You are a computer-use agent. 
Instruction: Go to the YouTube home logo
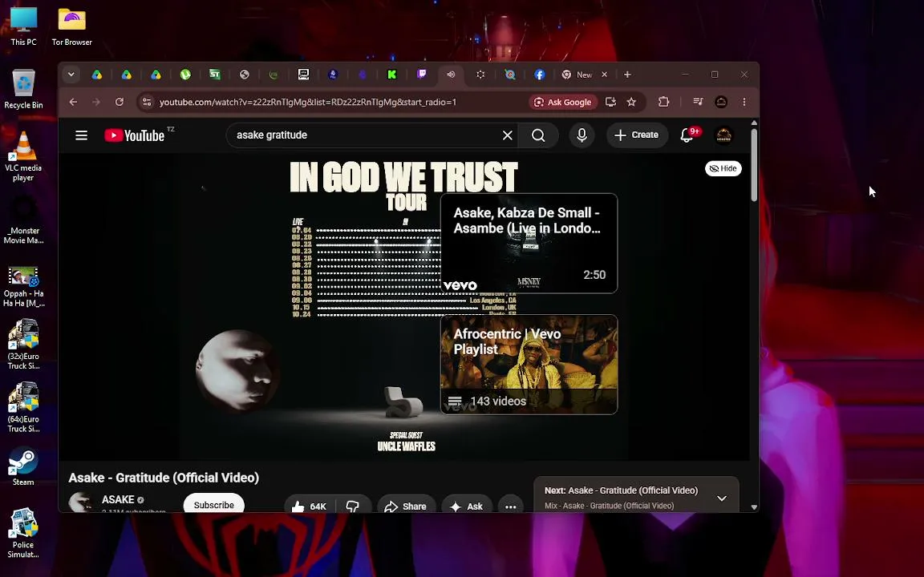coord(135,135)
